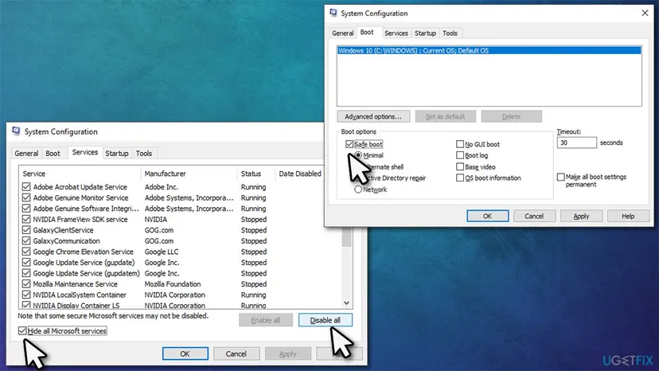Click OK in the Services window

click(x=185, y=353)
